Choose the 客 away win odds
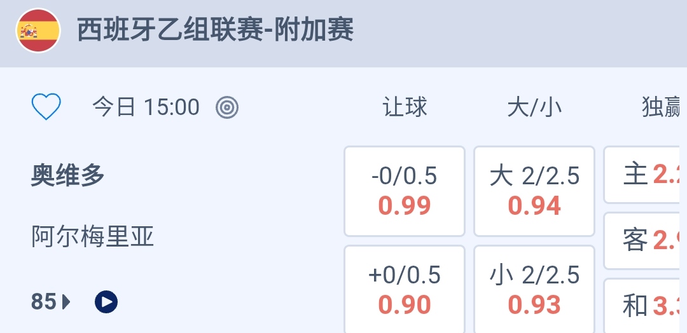 (x=645, y=240)
